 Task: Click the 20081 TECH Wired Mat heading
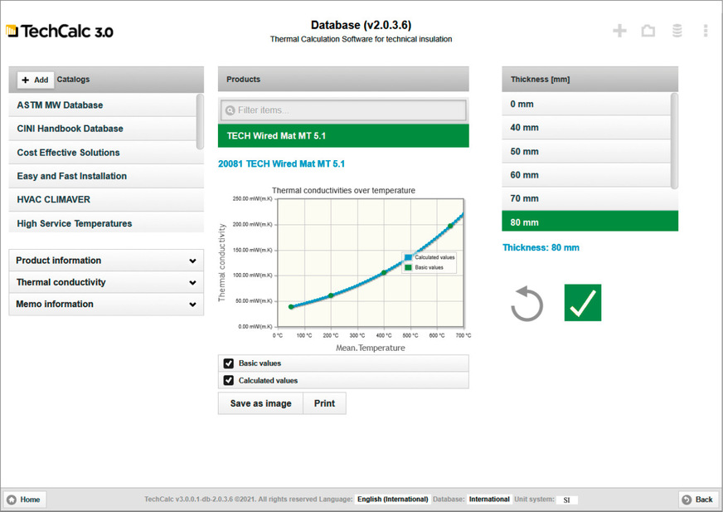click(281, 164)
